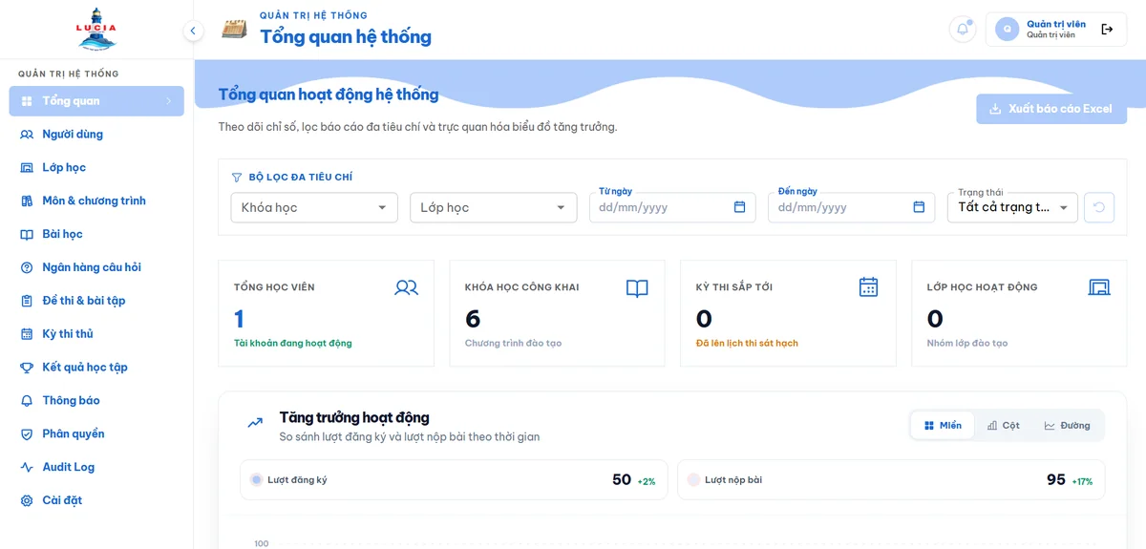Click the Đã lên lịch thi sát hạch text

coord(747,344)
